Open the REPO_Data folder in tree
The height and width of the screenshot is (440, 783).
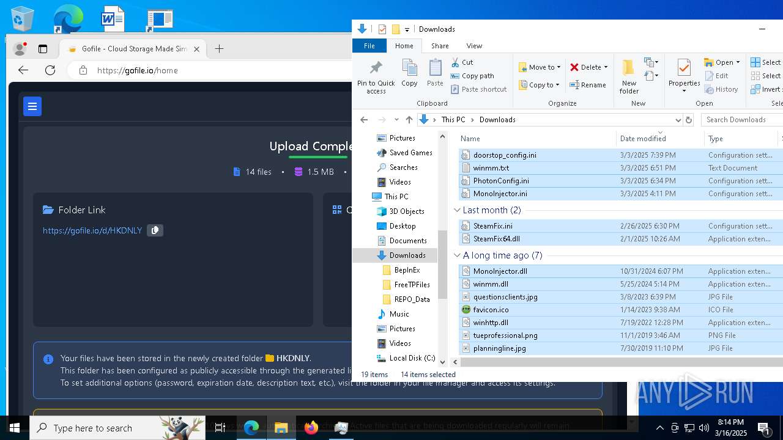click(412, 299)
